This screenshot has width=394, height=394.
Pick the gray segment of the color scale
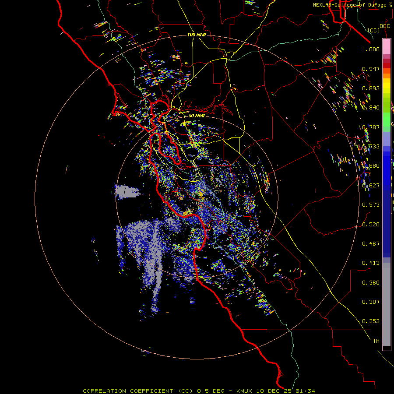(387, 304)
